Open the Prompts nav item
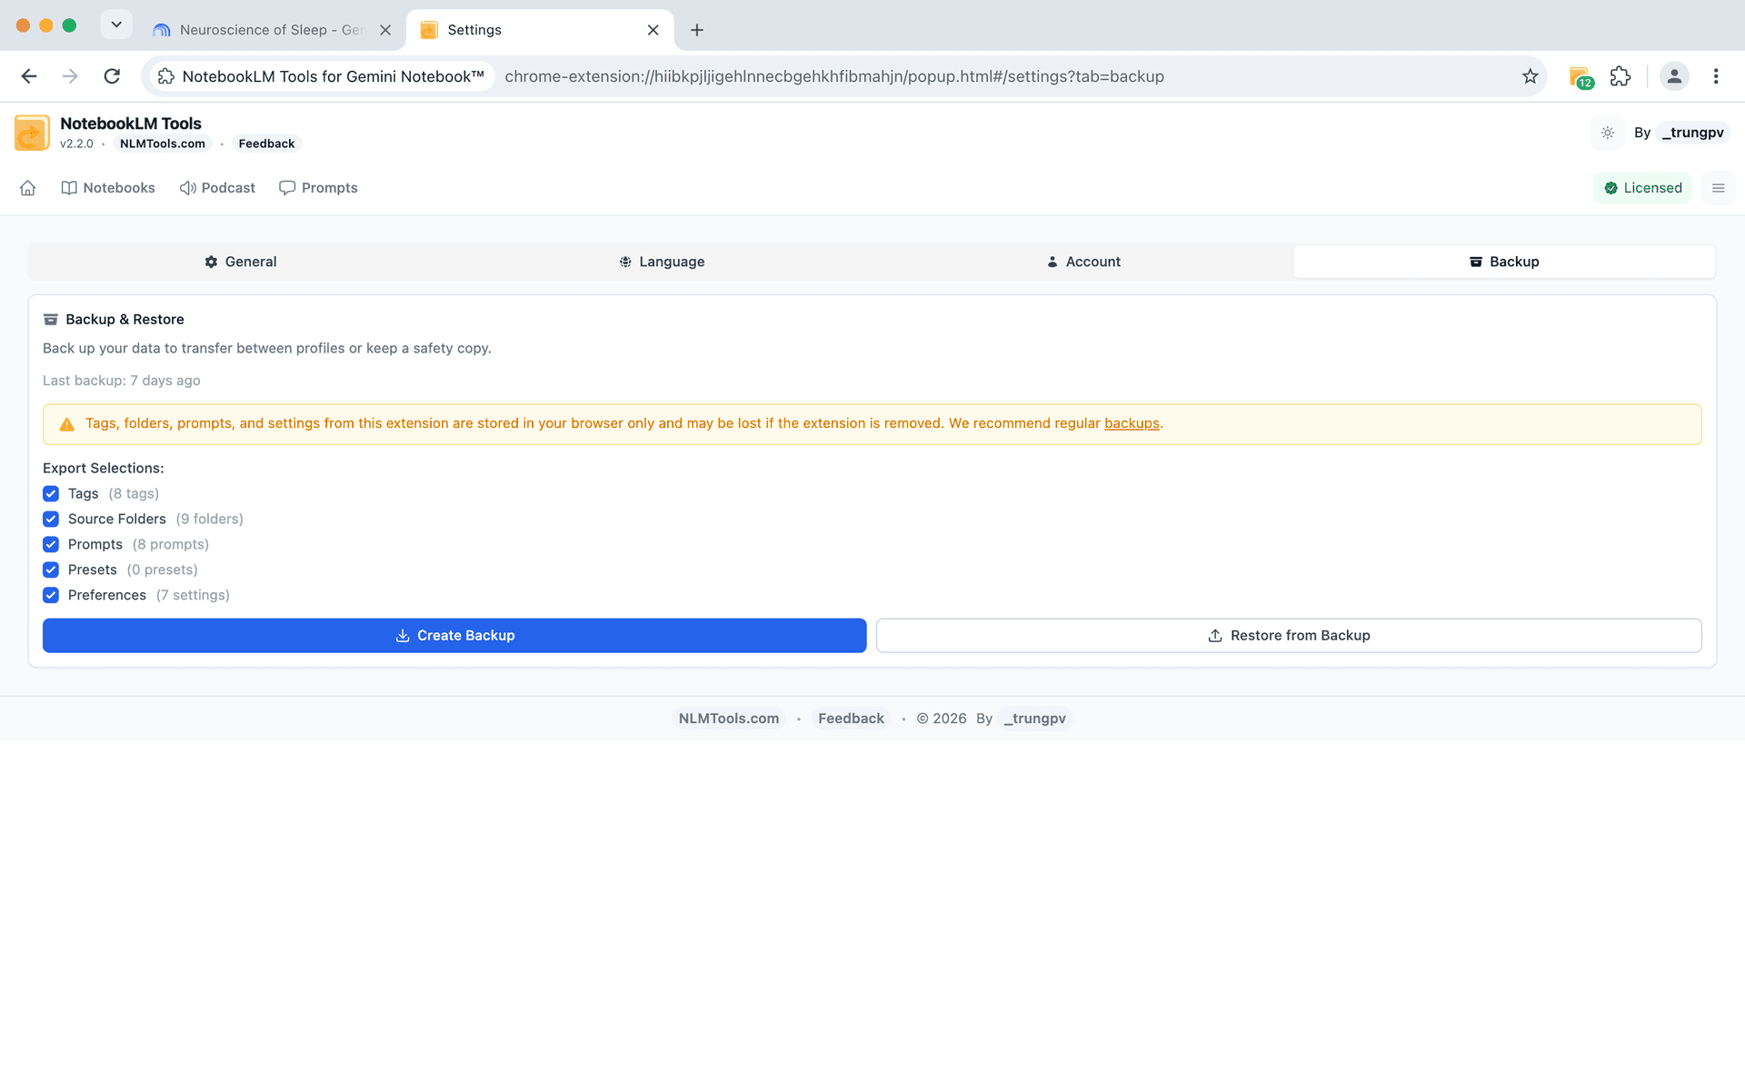The image size is (1745, 1090). 318,188
